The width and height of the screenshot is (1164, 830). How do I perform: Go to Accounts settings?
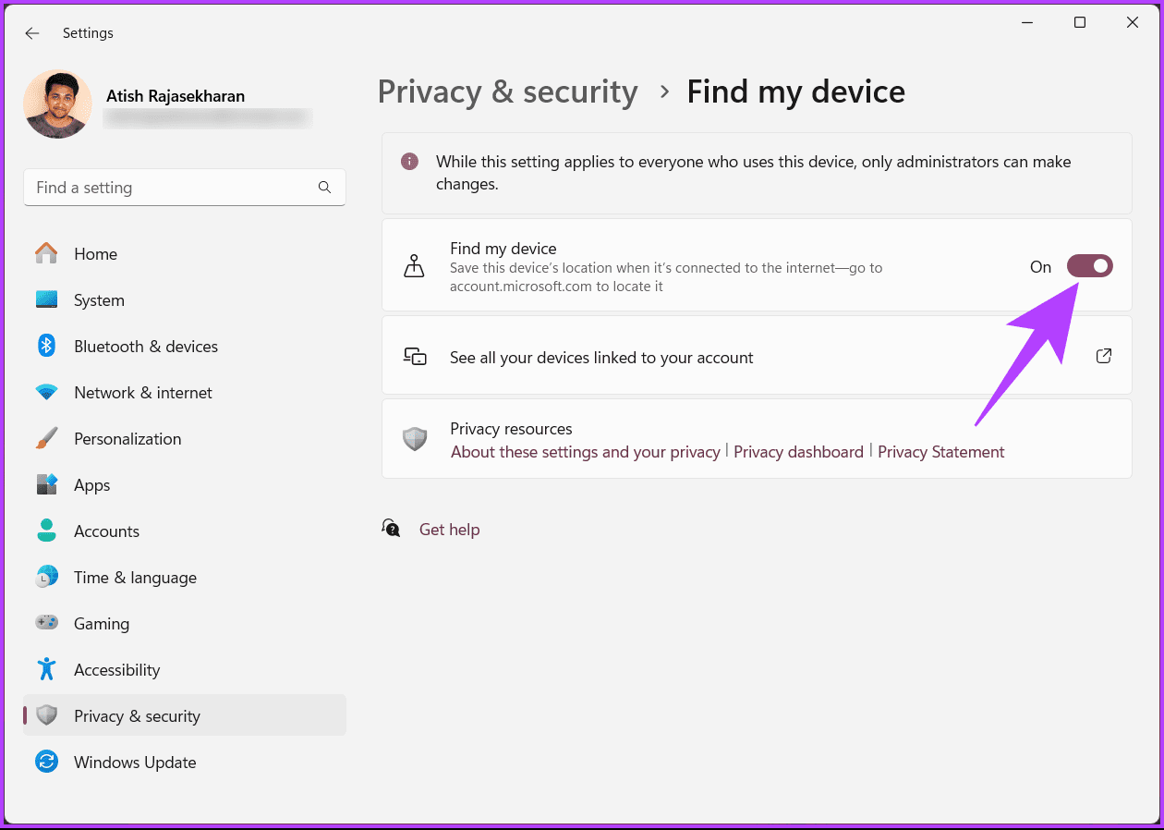point(185,531)
